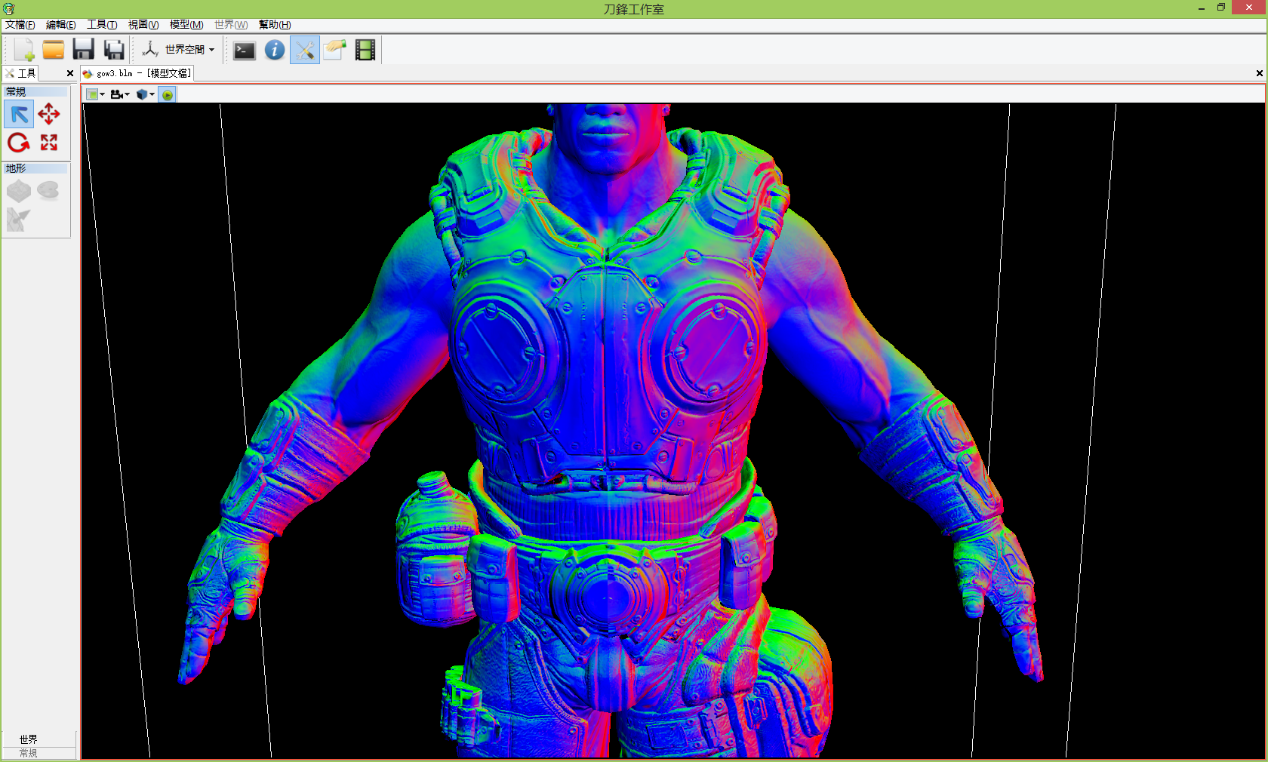Click the disabled terrain raise tool
The width and height of the screenshot is (1268, 762).
pyautogui.click(x=19, y=191)
